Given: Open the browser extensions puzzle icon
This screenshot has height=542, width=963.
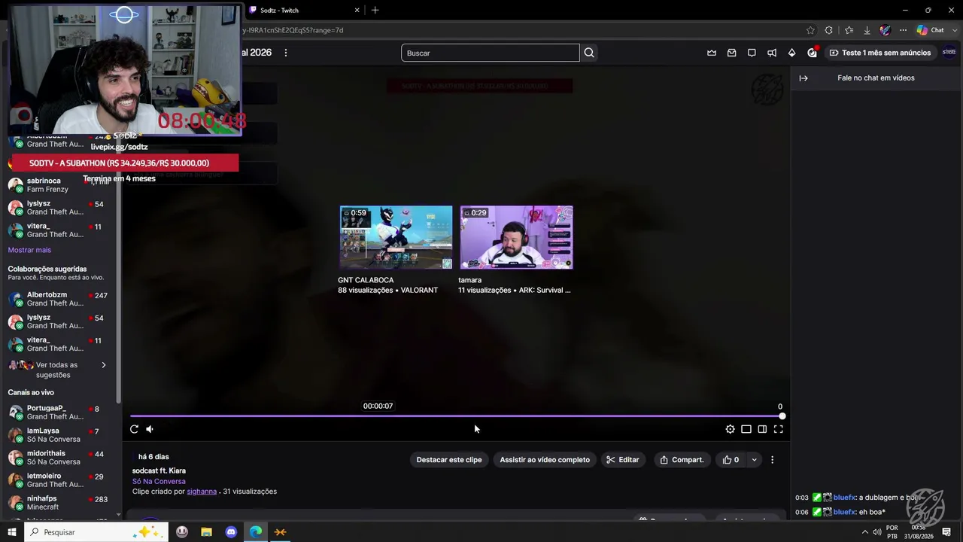Looking at the screenshot, I should (829, 30).
